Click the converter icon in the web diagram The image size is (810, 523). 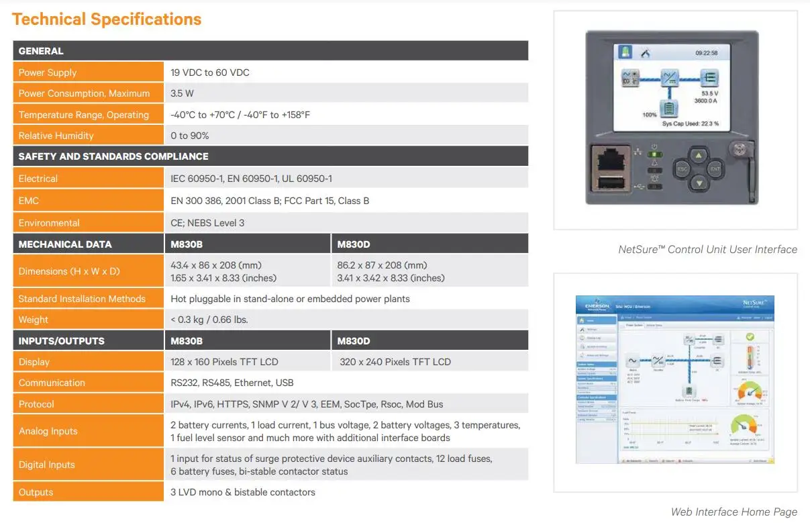689,340
